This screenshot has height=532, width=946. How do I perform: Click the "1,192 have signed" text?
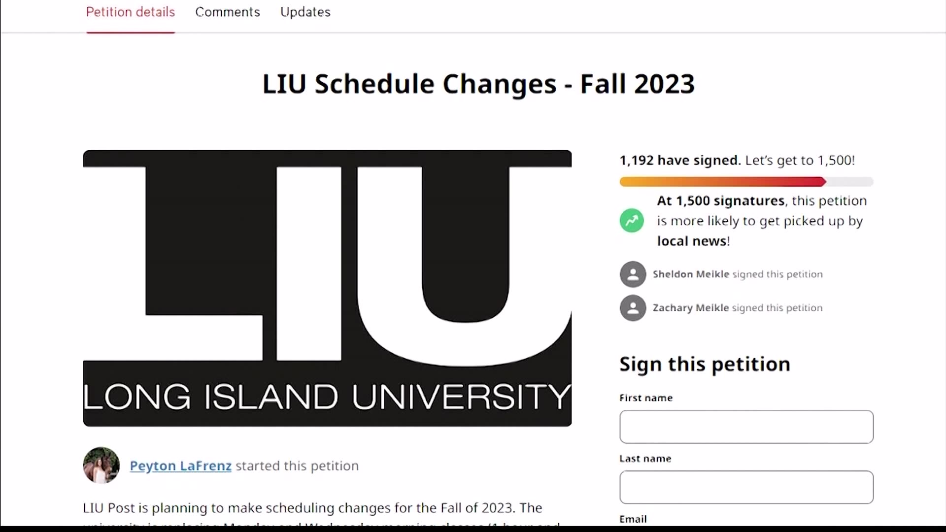(679, 160)
